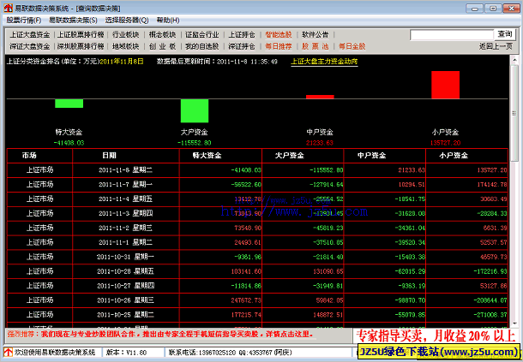
Task: Click the 专家指导买卖 banner ad
Action: [x=436, y=336]
